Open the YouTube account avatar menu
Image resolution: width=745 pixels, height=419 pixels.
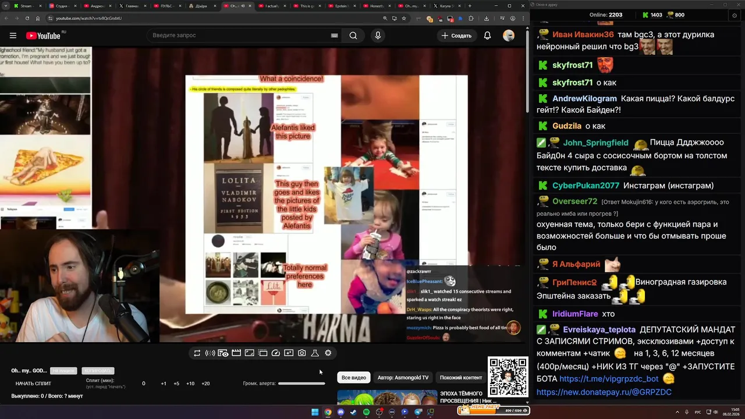tap(509, 35)
